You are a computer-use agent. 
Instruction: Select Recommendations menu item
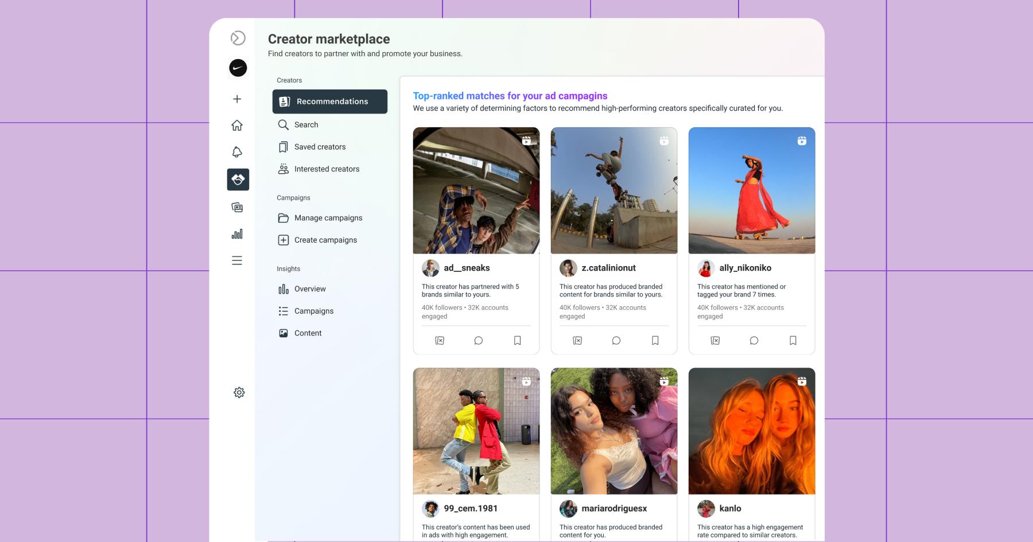click(x=330, y=102)
